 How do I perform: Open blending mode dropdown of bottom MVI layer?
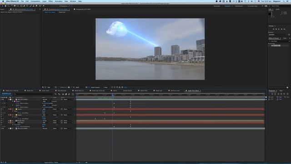pyautogui.click(x=46, y=128)
